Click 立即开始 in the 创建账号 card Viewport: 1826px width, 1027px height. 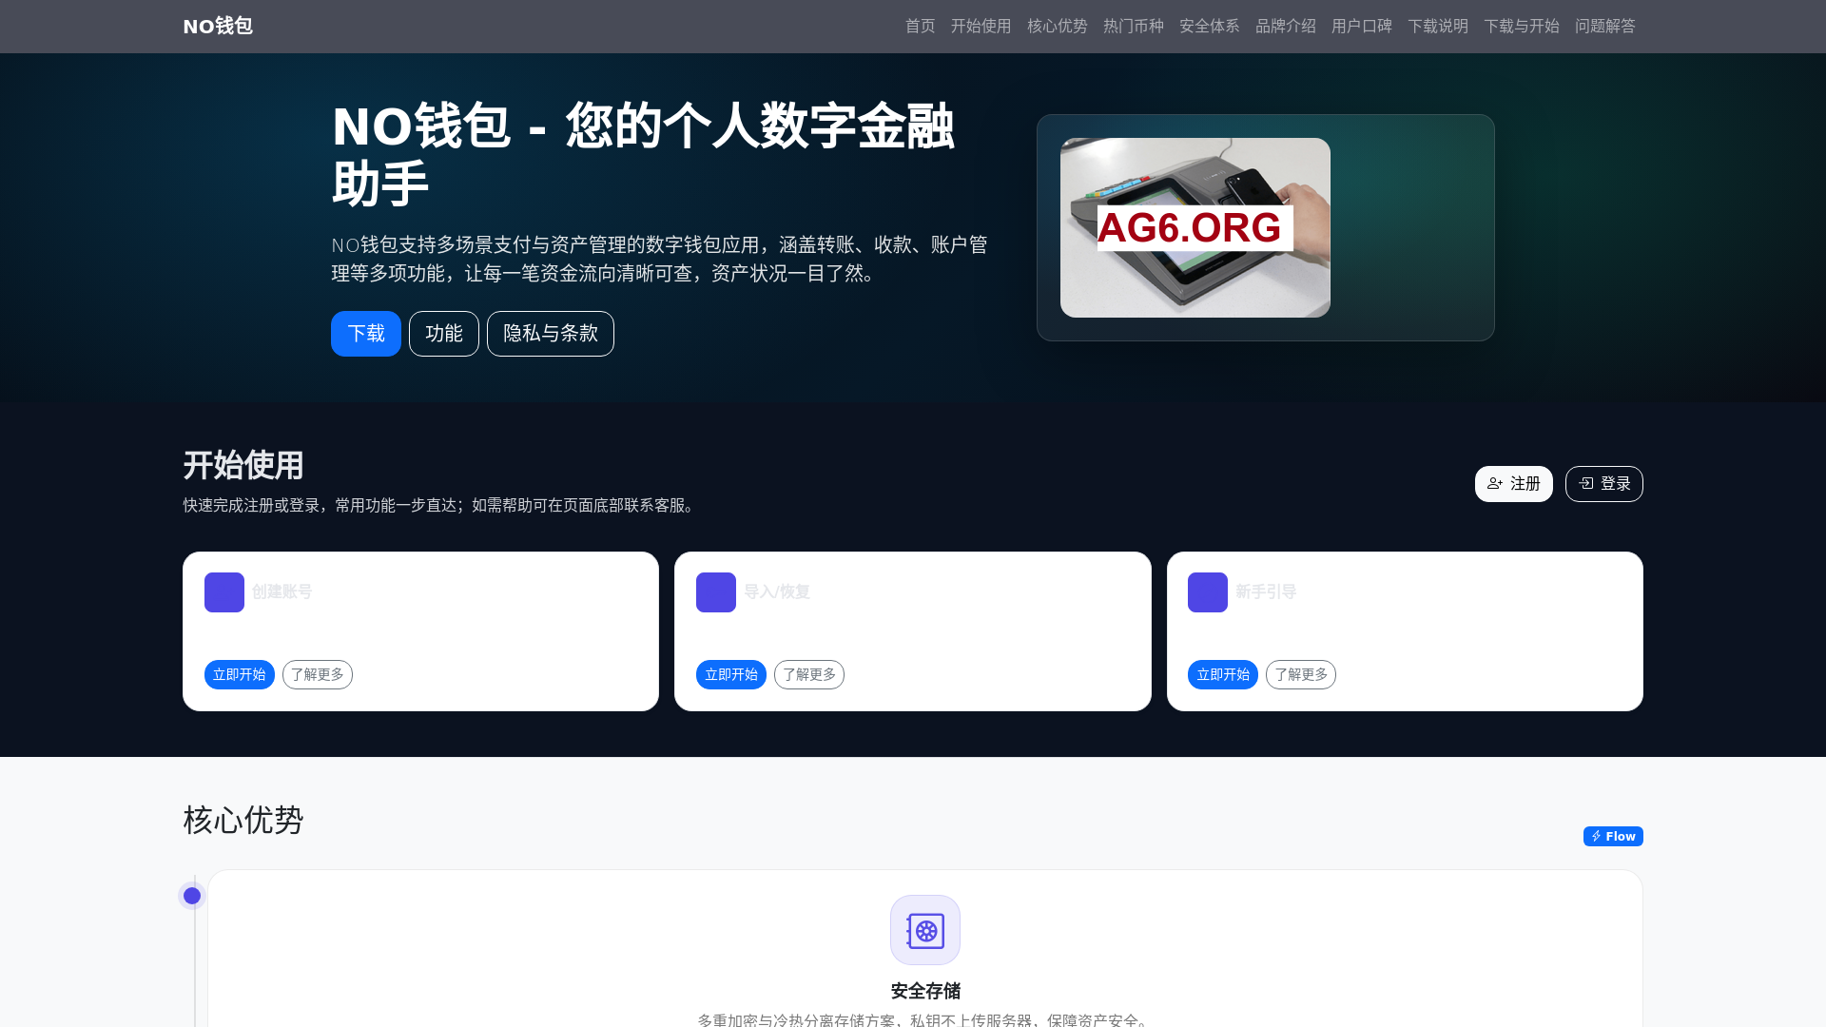tap(240, 675)
